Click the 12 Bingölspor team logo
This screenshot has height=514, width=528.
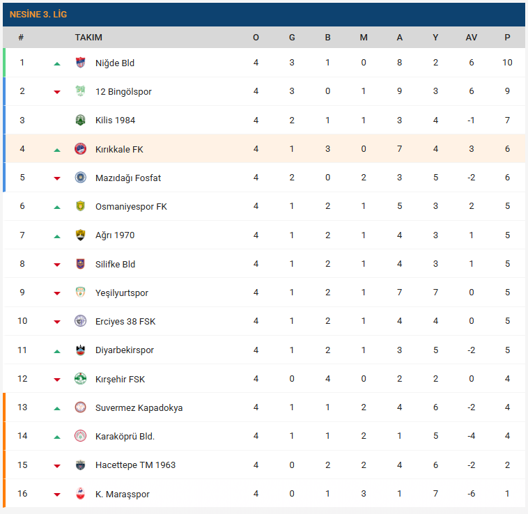(x=80, y=91)
